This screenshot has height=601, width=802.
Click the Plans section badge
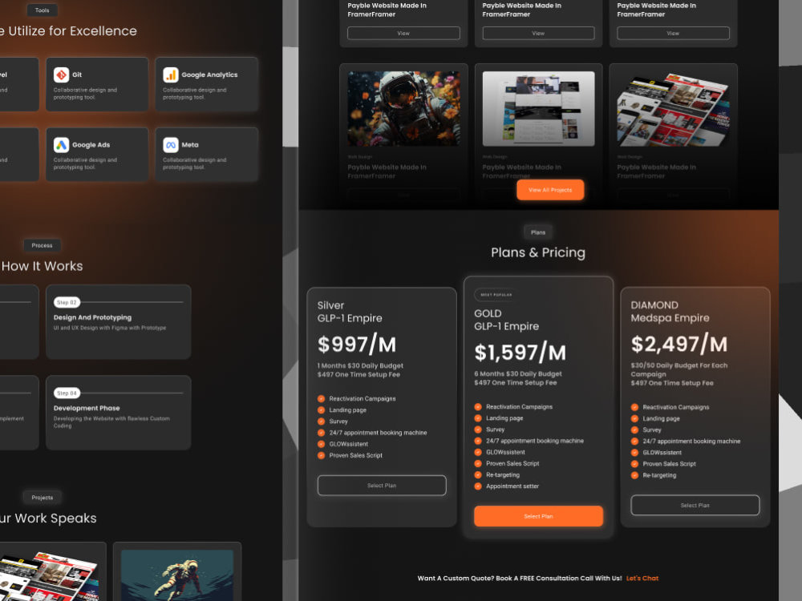coord(538,232)
